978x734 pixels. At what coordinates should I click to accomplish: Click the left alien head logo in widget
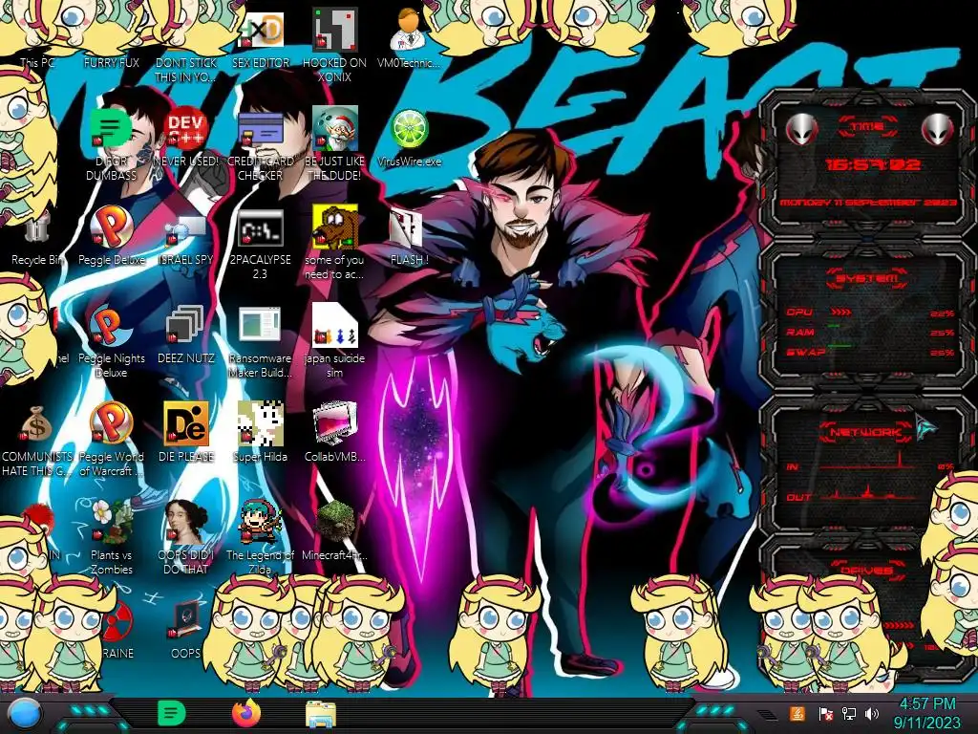tap(801, 129)
